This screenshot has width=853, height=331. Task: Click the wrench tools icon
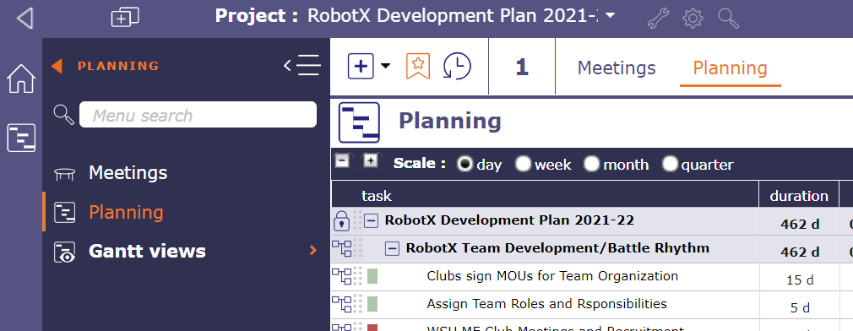tap(658, 19)
